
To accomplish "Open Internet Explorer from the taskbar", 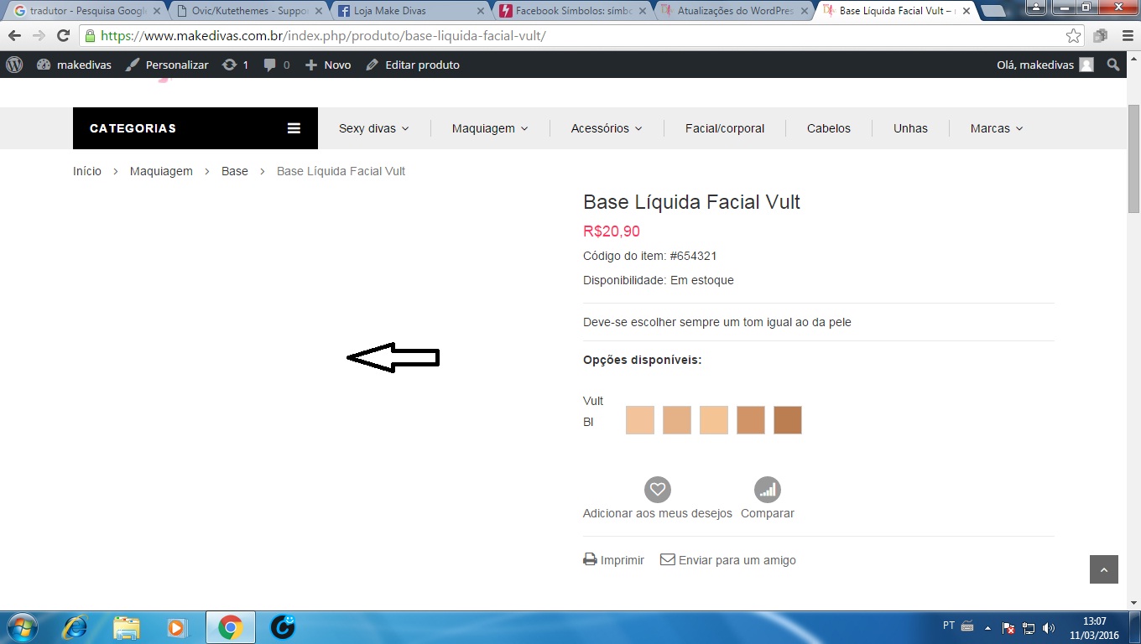I will [x=76, y=627].
